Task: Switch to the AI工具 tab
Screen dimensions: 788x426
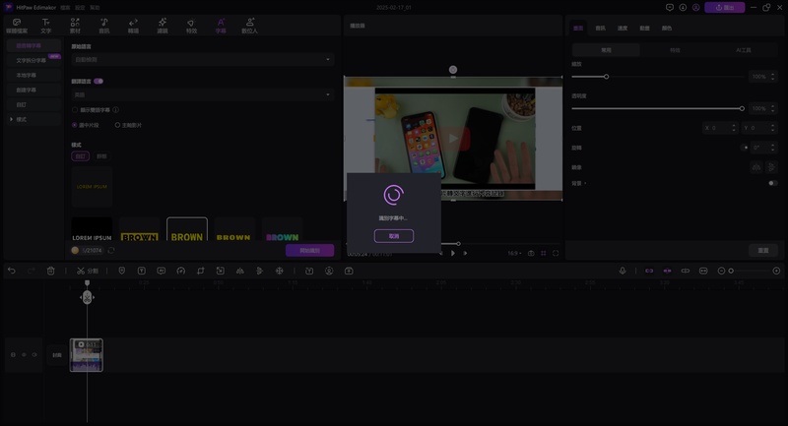Action: tap(744, 49)
